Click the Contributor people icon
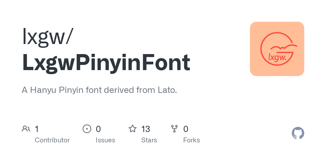 [x=26, y=128]
